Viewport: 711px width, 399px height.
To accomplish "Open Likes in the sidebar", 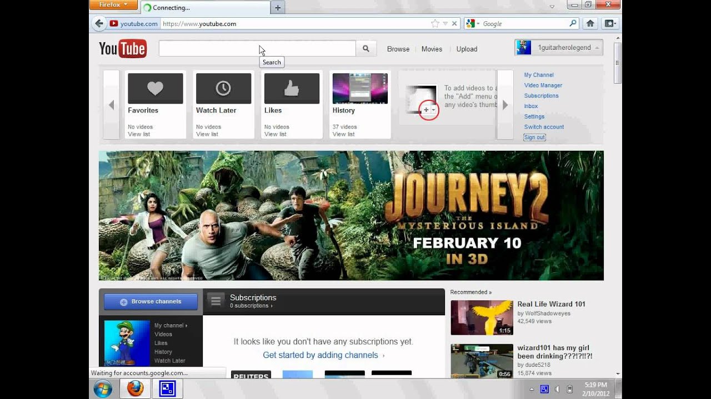I will point(161,343).
